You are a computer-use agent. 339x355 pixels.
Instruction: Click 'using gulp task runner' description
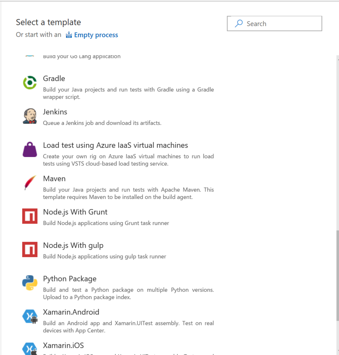point(105,257)
